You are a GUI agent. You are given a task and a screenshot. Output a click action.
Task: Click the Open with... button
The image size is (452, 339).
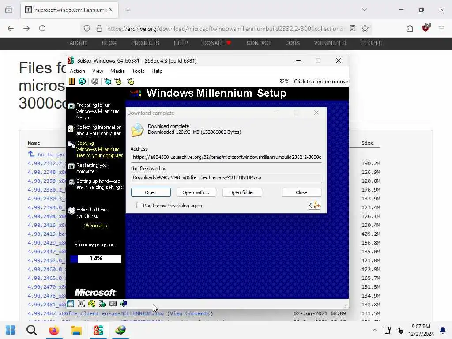click(x=196, y=192)
